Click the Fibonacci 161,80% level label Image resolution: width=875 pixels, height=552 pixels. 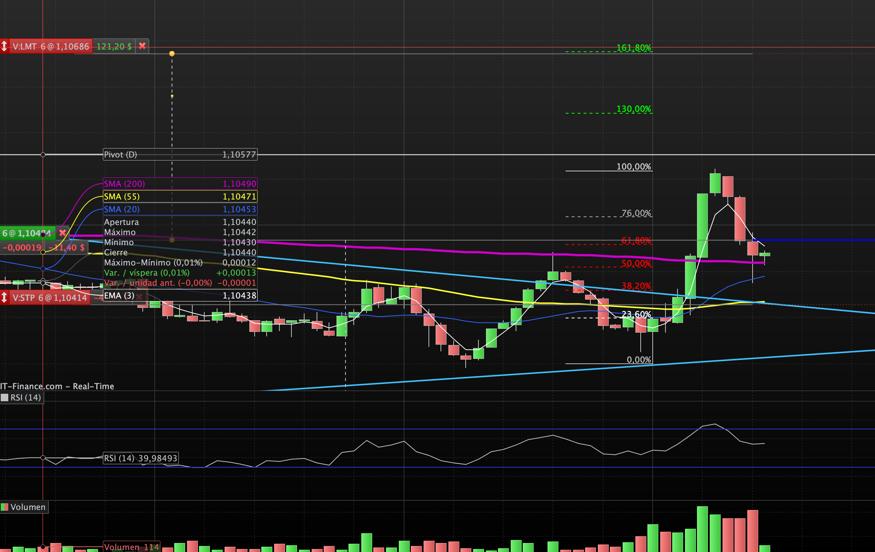(x=634, y=48)
